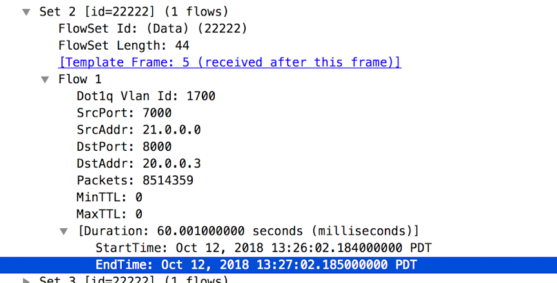Select the MaxTTL: 0 field
Screen dimensions: 557x283
110,214
